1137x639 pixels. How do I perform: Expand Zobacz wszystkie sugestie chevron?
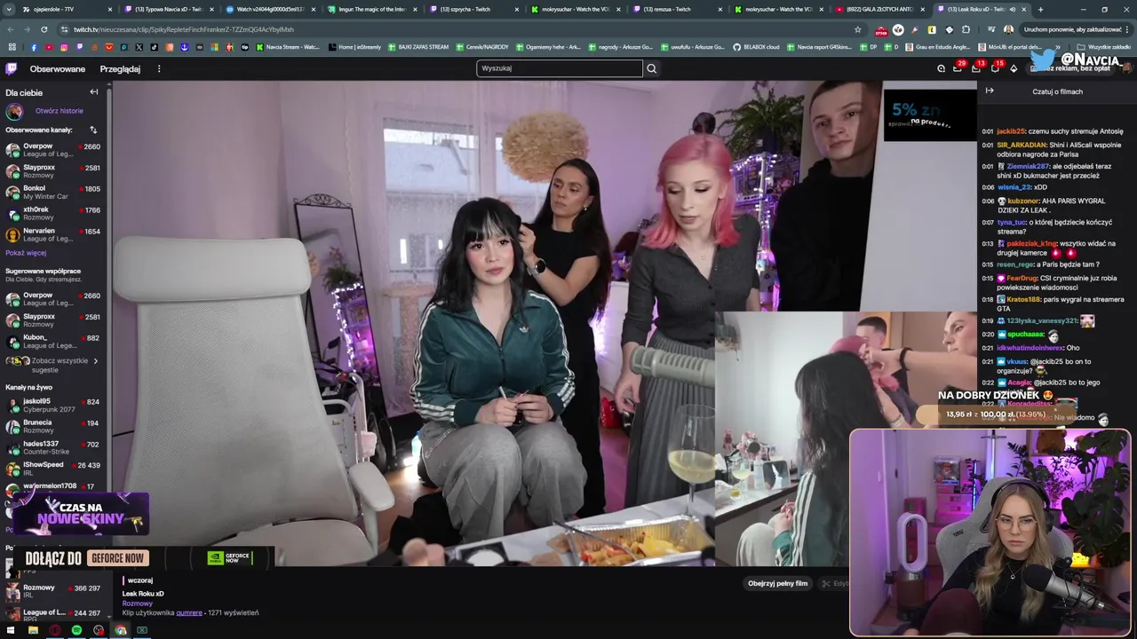96,361
